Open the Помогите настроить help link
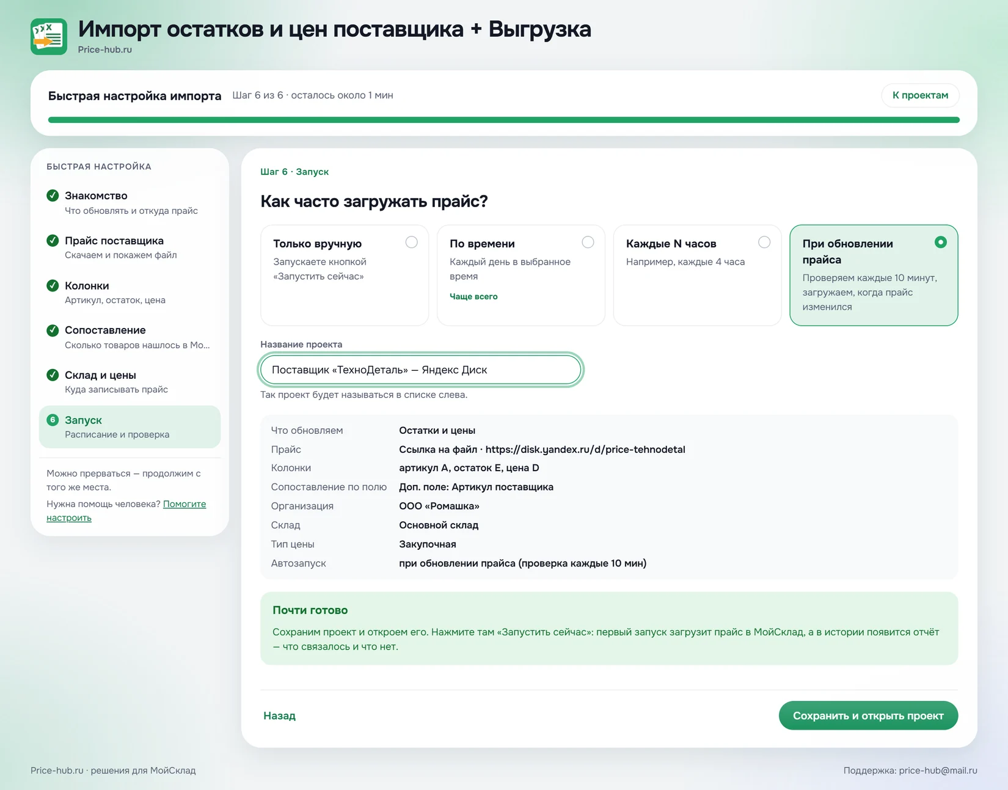 pos(126,511)
